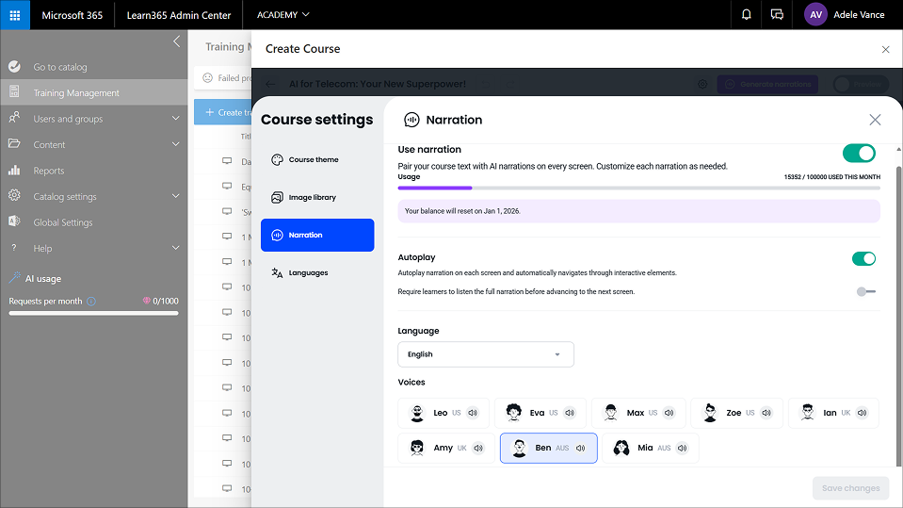Turn off Autoplay switch

pos(863,258)
